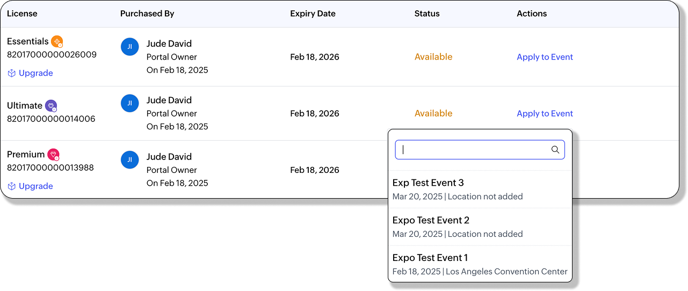The height and width of the screenshot is (291, 688).
Task: Click the search magnifier icon in dropdown
Action: (x=555, y=150)
